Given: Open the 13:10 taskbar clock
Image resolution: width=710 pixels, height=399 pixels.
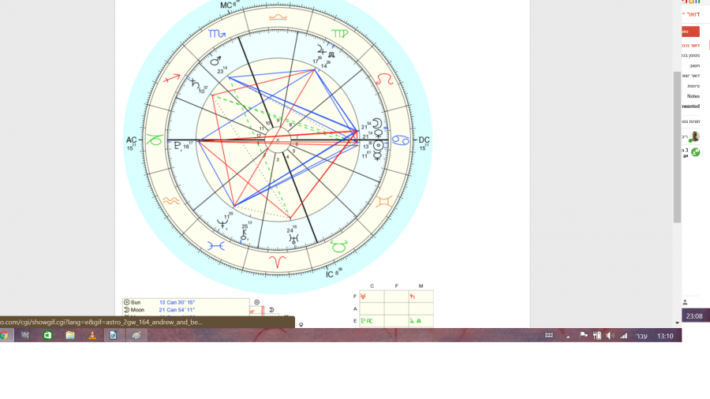Looking at the screenshot, I should [x=665, y=336].
